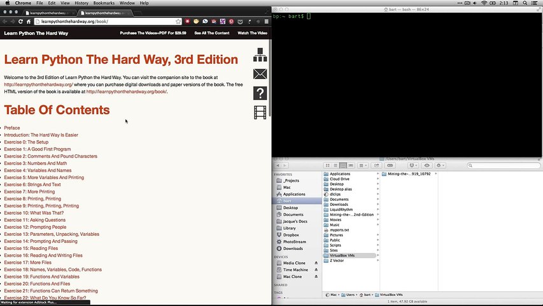Click Finder back arrow button
The height and width of the screenshot is (306, 543).
point(278,166)
